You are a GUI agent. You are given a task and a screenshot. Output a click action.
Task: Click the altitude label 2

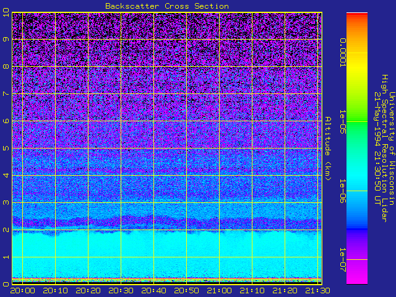6,230
